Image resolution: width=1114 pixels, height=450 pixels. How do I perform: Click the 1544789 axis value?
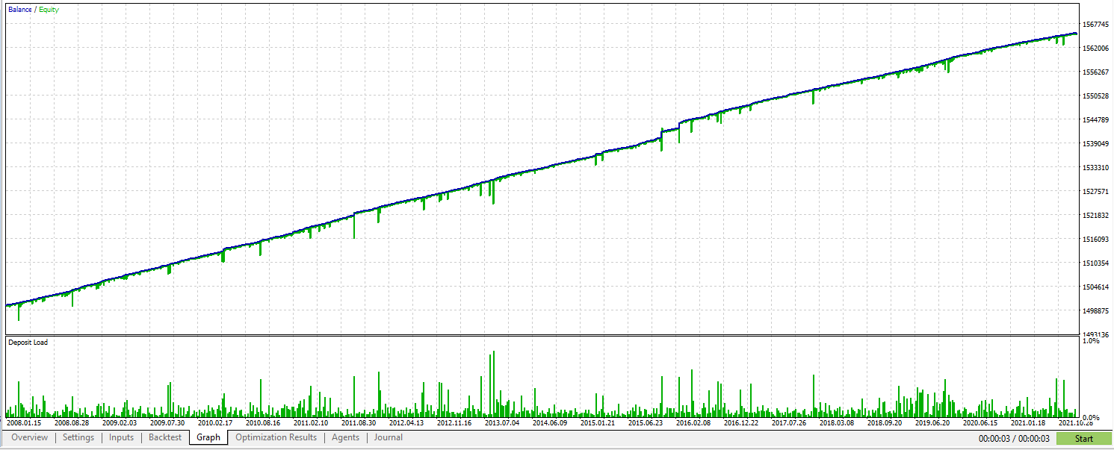pos(1096,120)
